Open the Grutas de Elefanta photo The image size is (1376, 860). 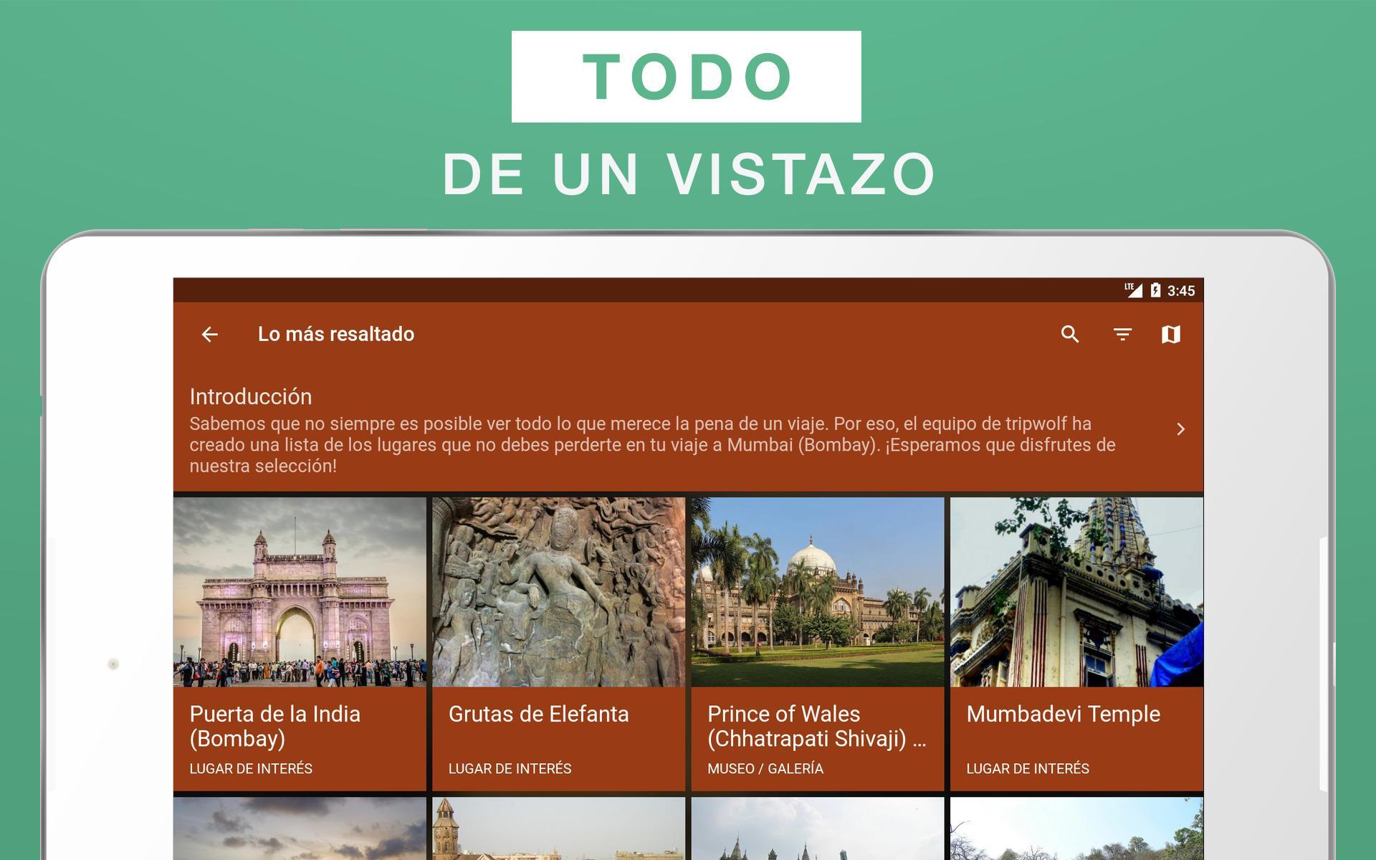coord(558,592)
